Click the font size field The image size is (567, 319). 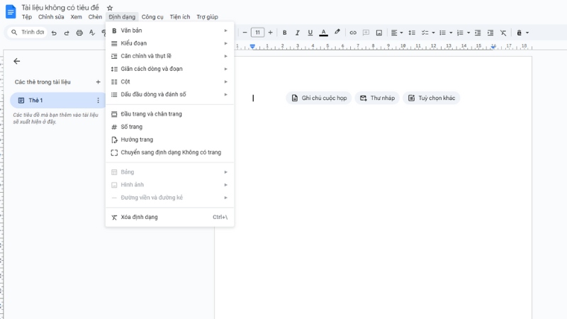[257, 33]
